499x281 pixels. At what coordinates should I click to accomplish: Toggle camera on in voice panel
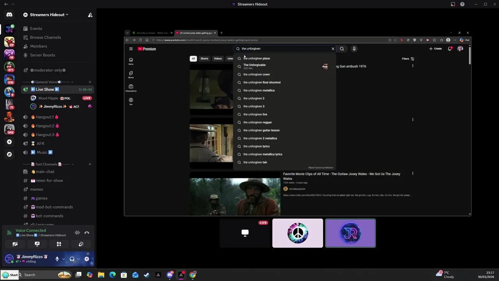tap(15, 244)
